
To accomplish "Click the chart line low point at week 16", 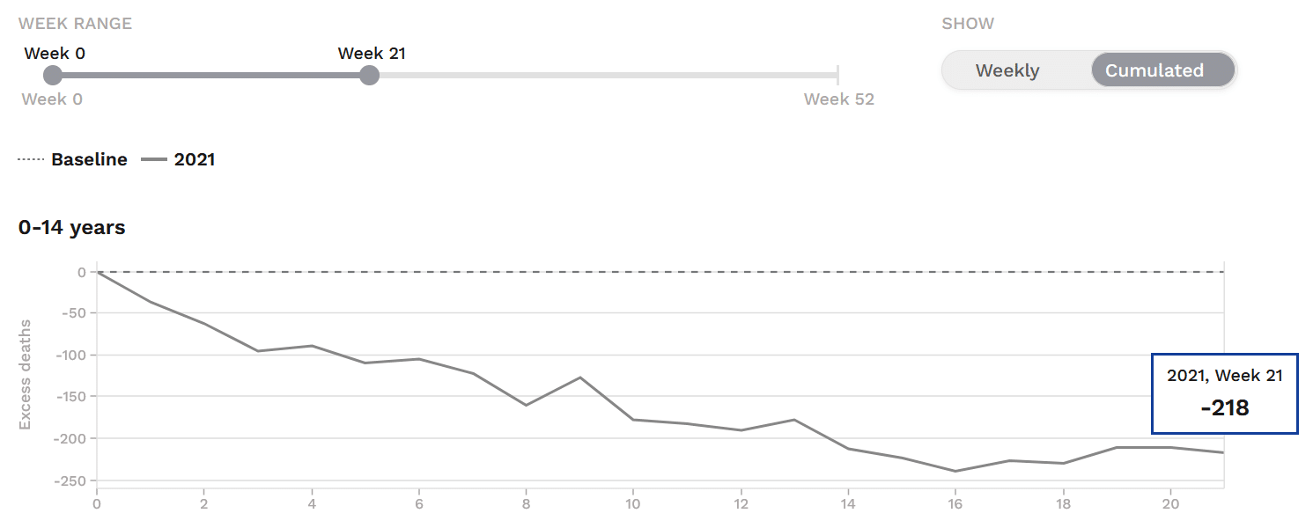I will (955, 471).
